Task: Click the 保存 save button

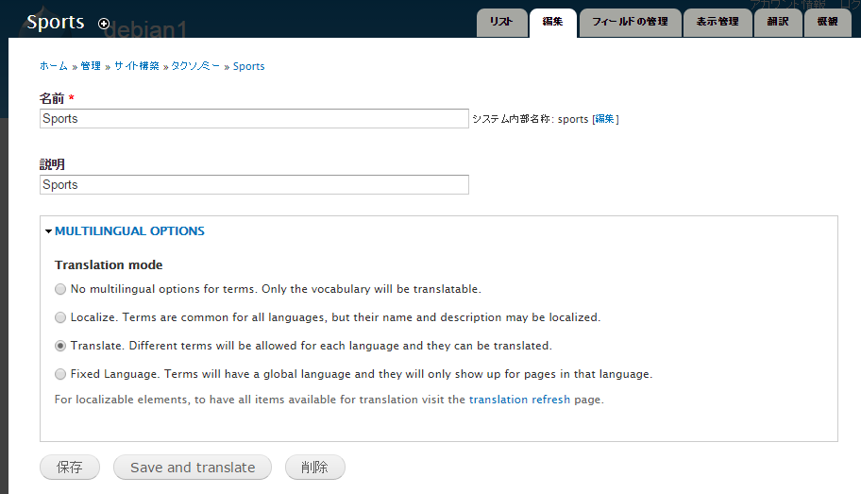Action: pyautogui.click(x=70, y=467)
